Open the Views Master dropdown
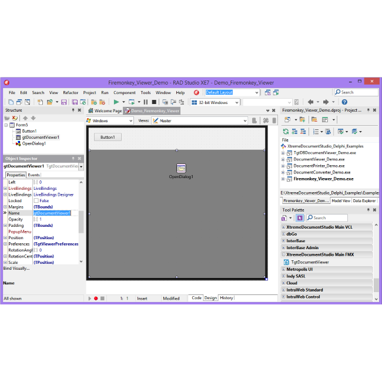382x382 pixels. pyautogui.click(x=245, y=121)
